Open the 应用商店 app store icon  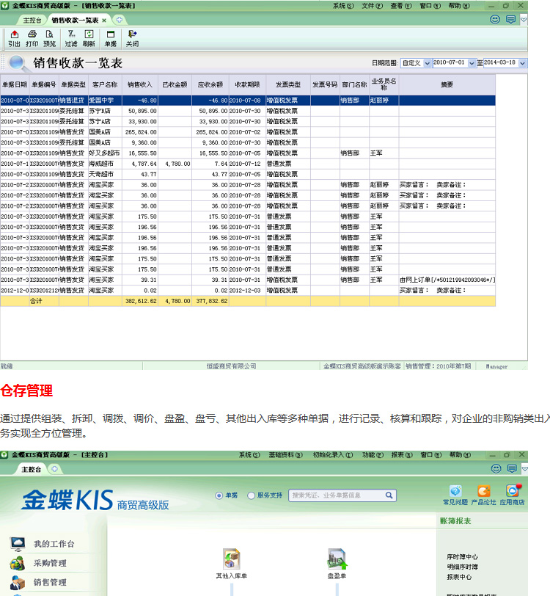point(513,491)
